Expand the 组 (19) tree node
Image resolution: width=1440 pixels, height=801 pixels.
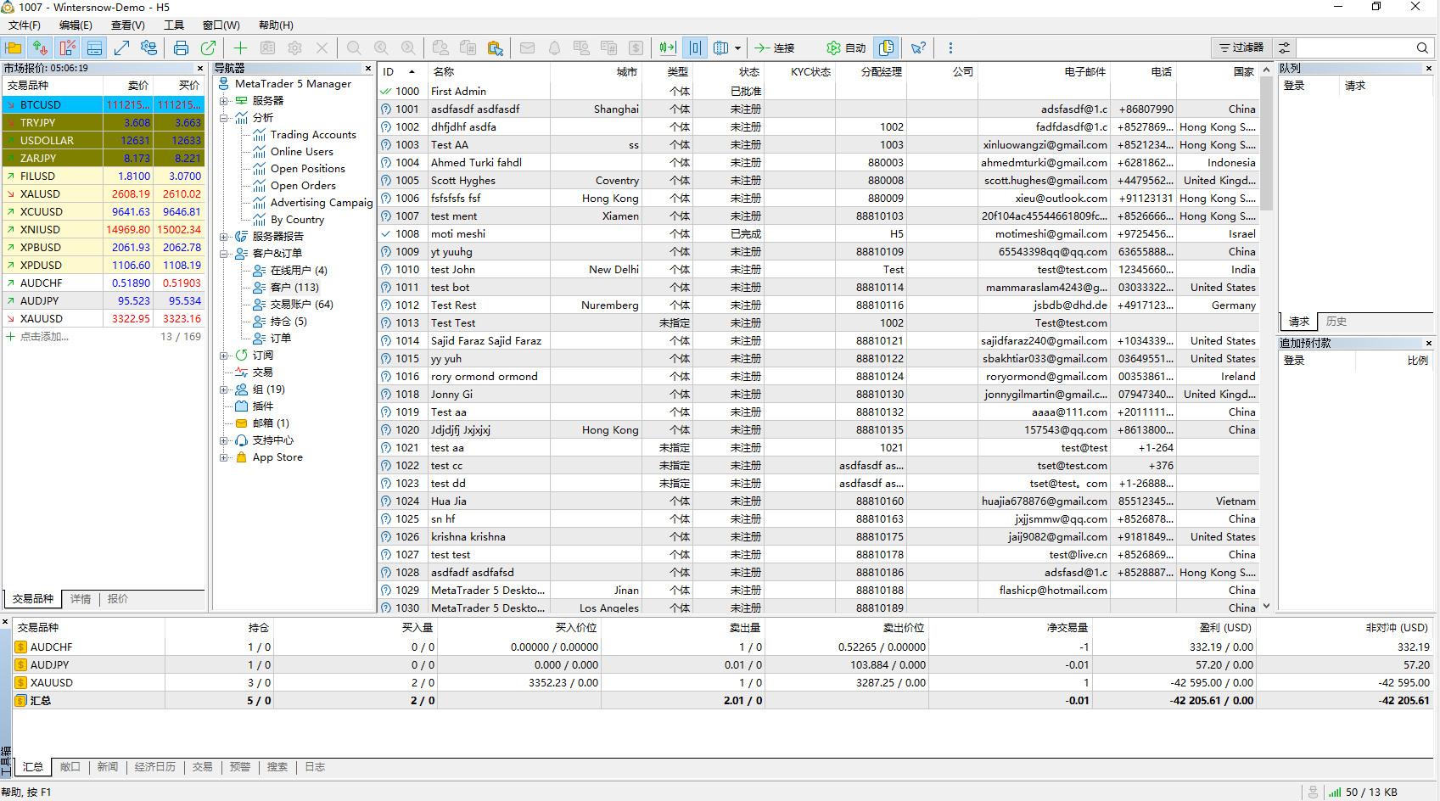tap(224, 389)
